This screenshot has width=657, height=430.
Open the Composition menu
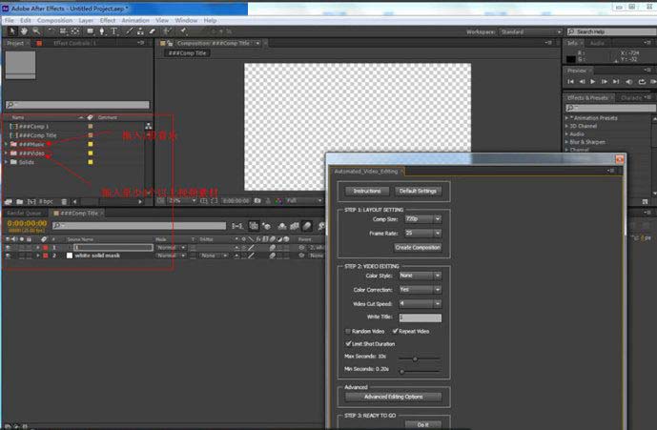tap(53, 20)
